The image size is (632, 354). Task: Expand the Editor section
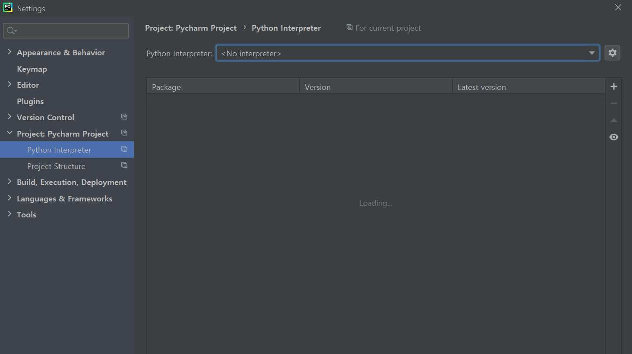pos(9,84)
